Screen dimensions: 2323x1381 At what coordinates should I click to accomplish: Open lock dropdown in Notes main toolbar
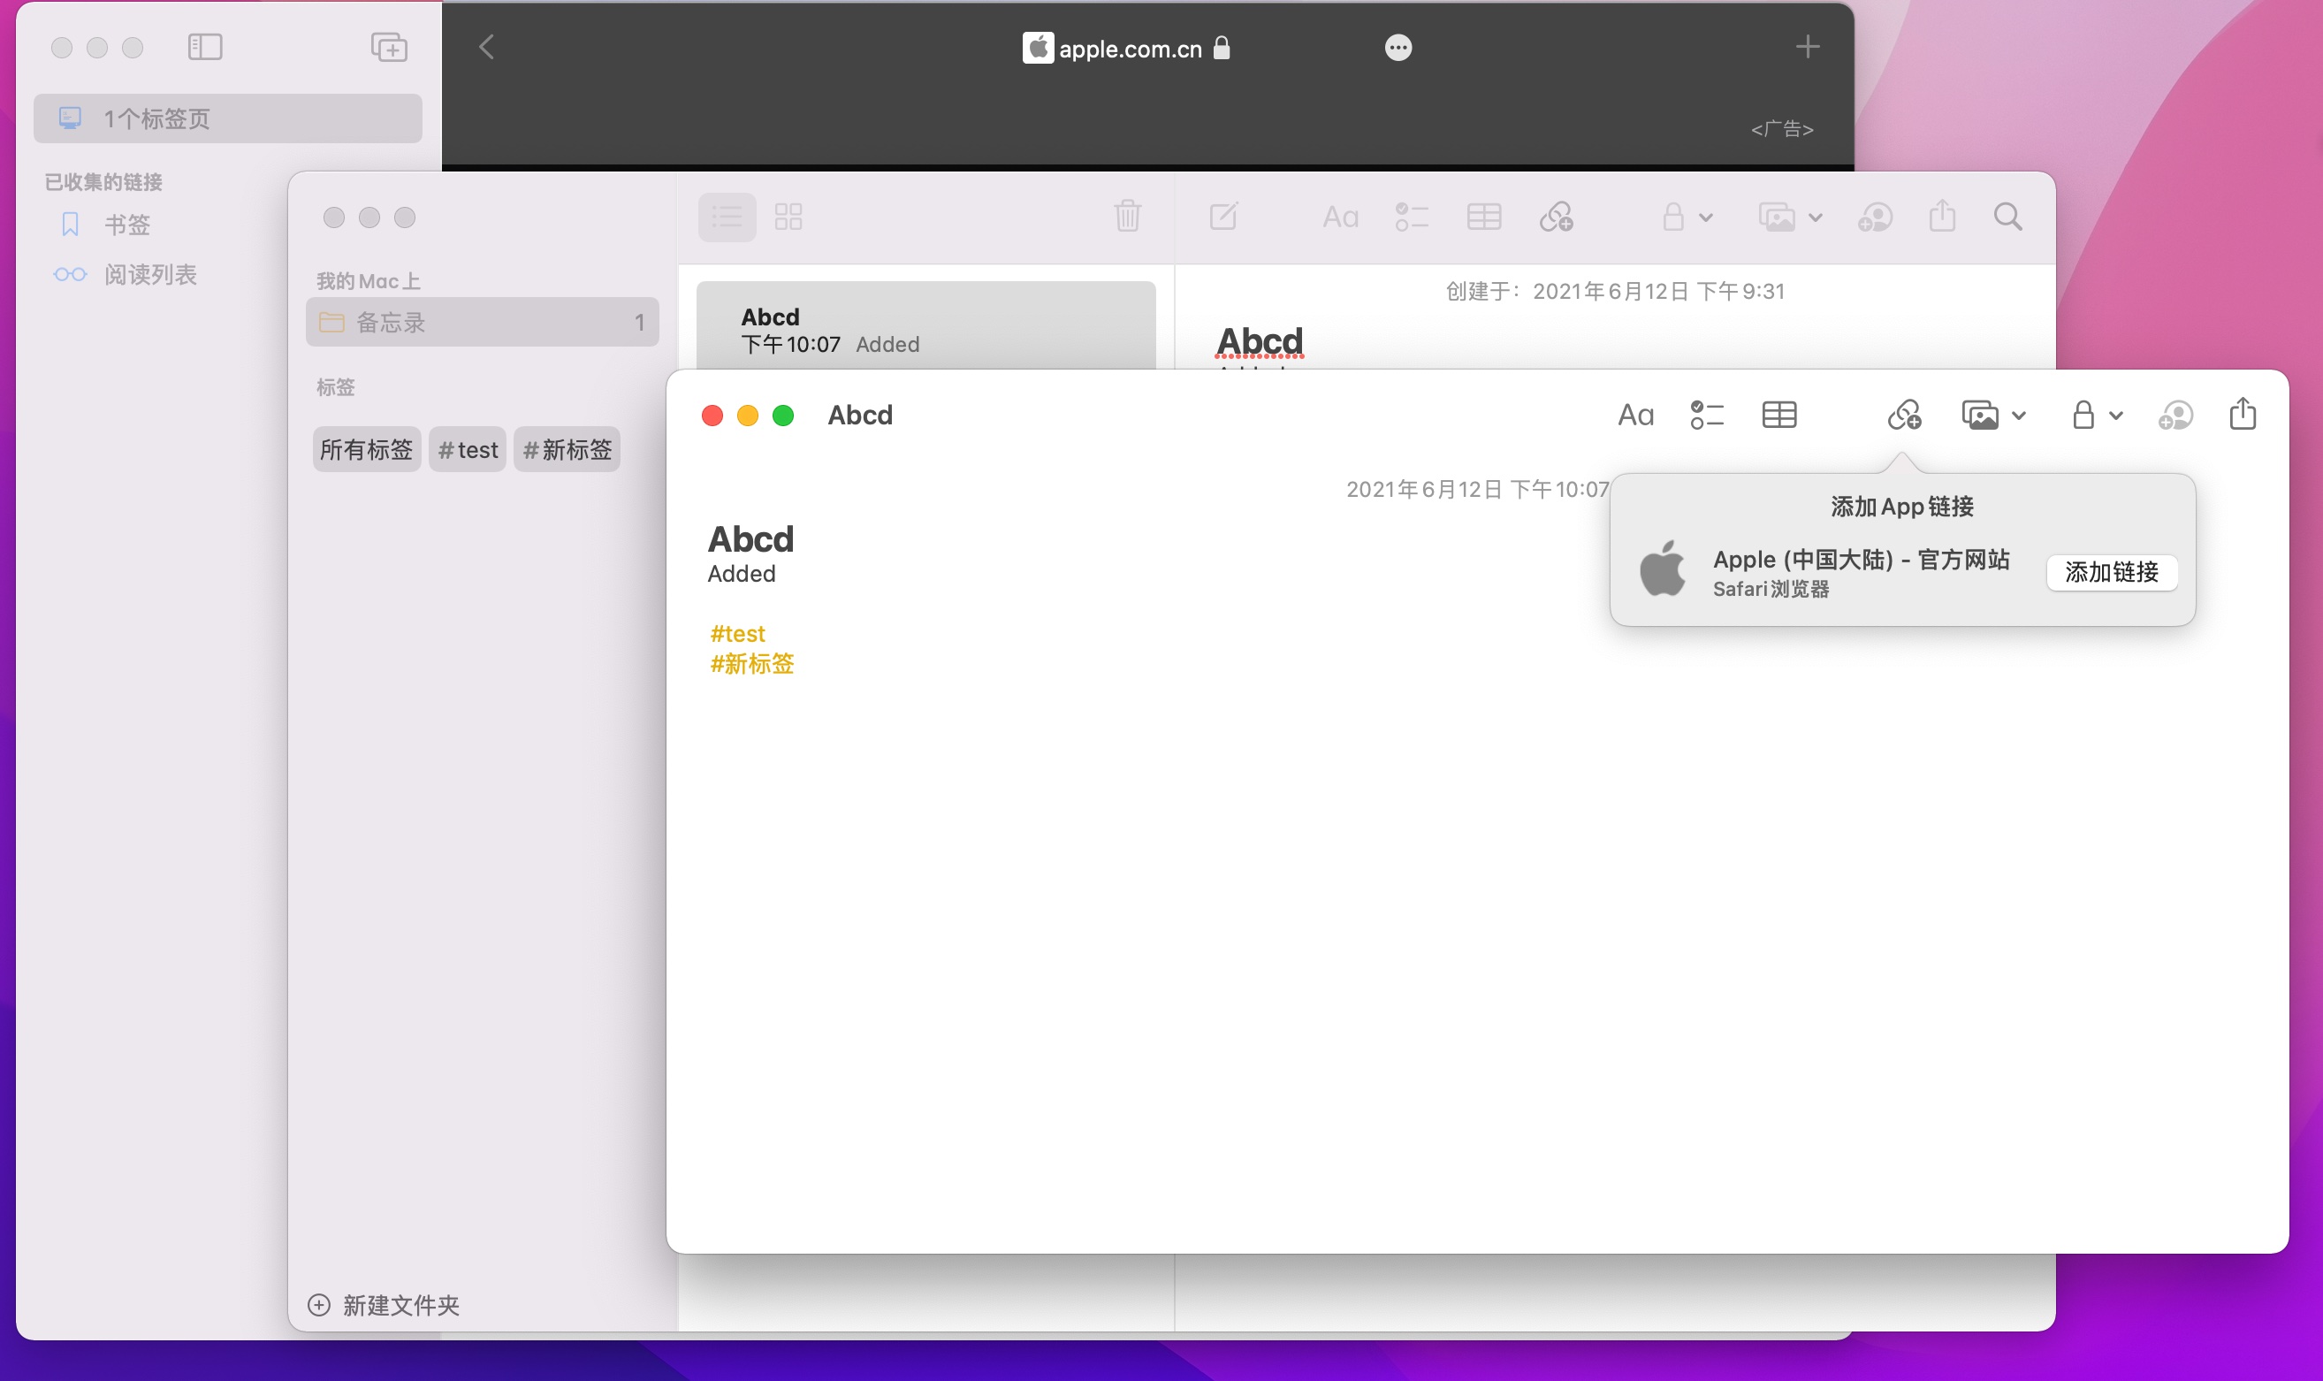coord(1687,217)
